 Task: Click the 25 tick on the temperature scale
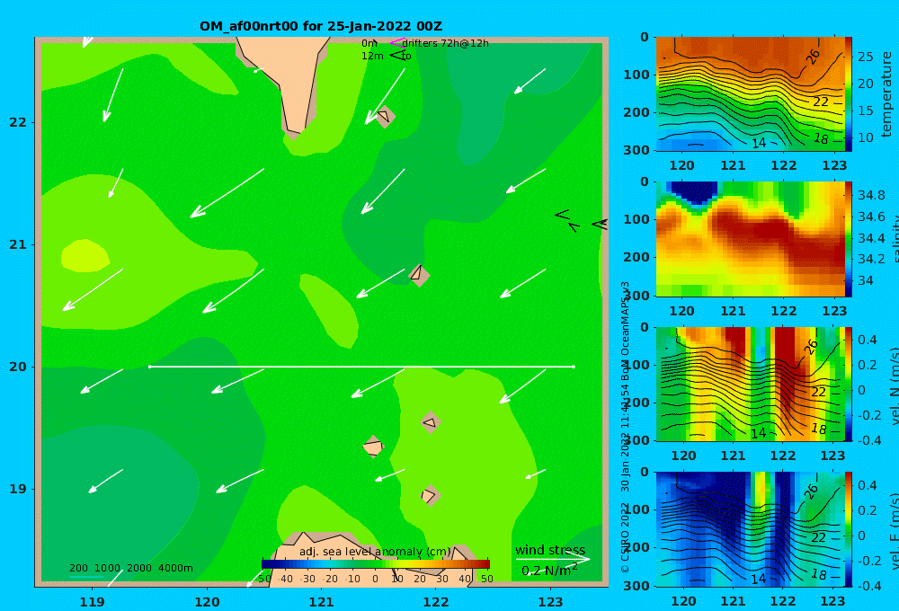866,57
